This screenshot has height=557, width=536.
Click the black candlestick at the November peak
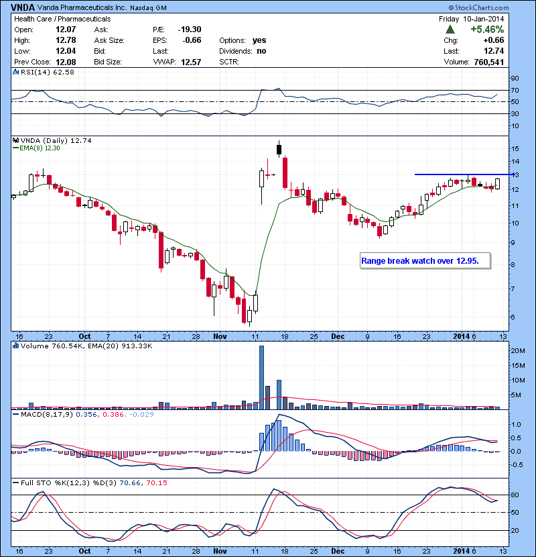279,149
